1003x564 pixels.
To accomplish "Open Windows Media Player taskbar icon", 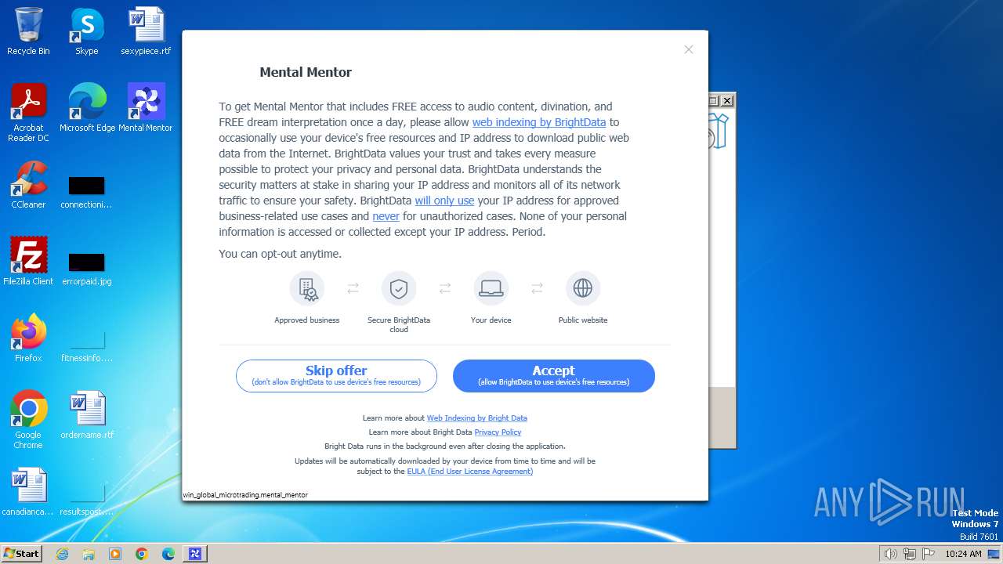I will (x=115, y=554).
